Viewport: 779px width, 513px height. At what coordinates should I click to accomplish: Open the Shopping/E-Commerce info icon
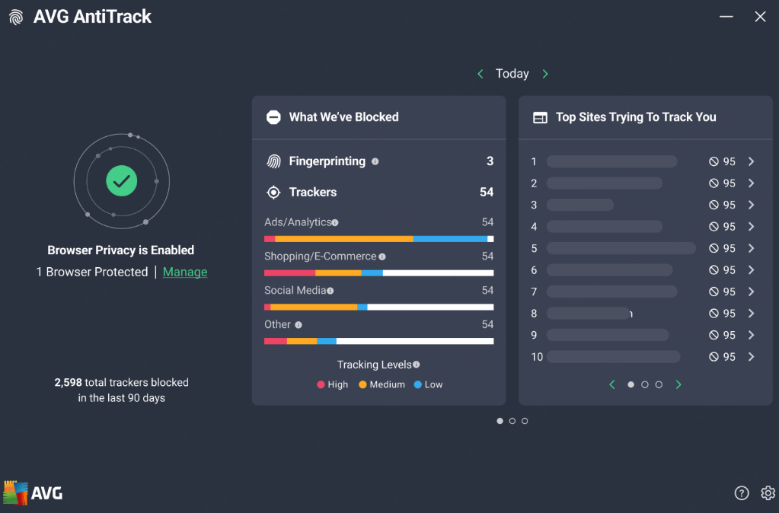click(x=382, y=256)
